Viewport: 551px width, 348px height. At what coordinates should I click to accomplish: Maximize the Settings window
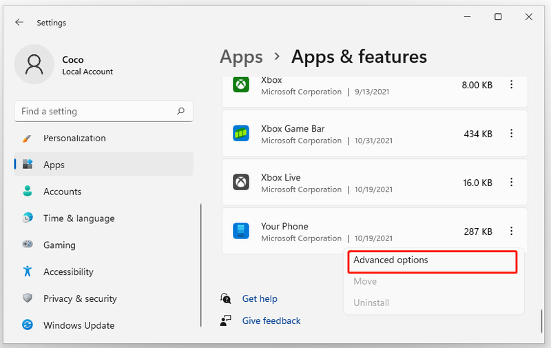click(498, 17)
